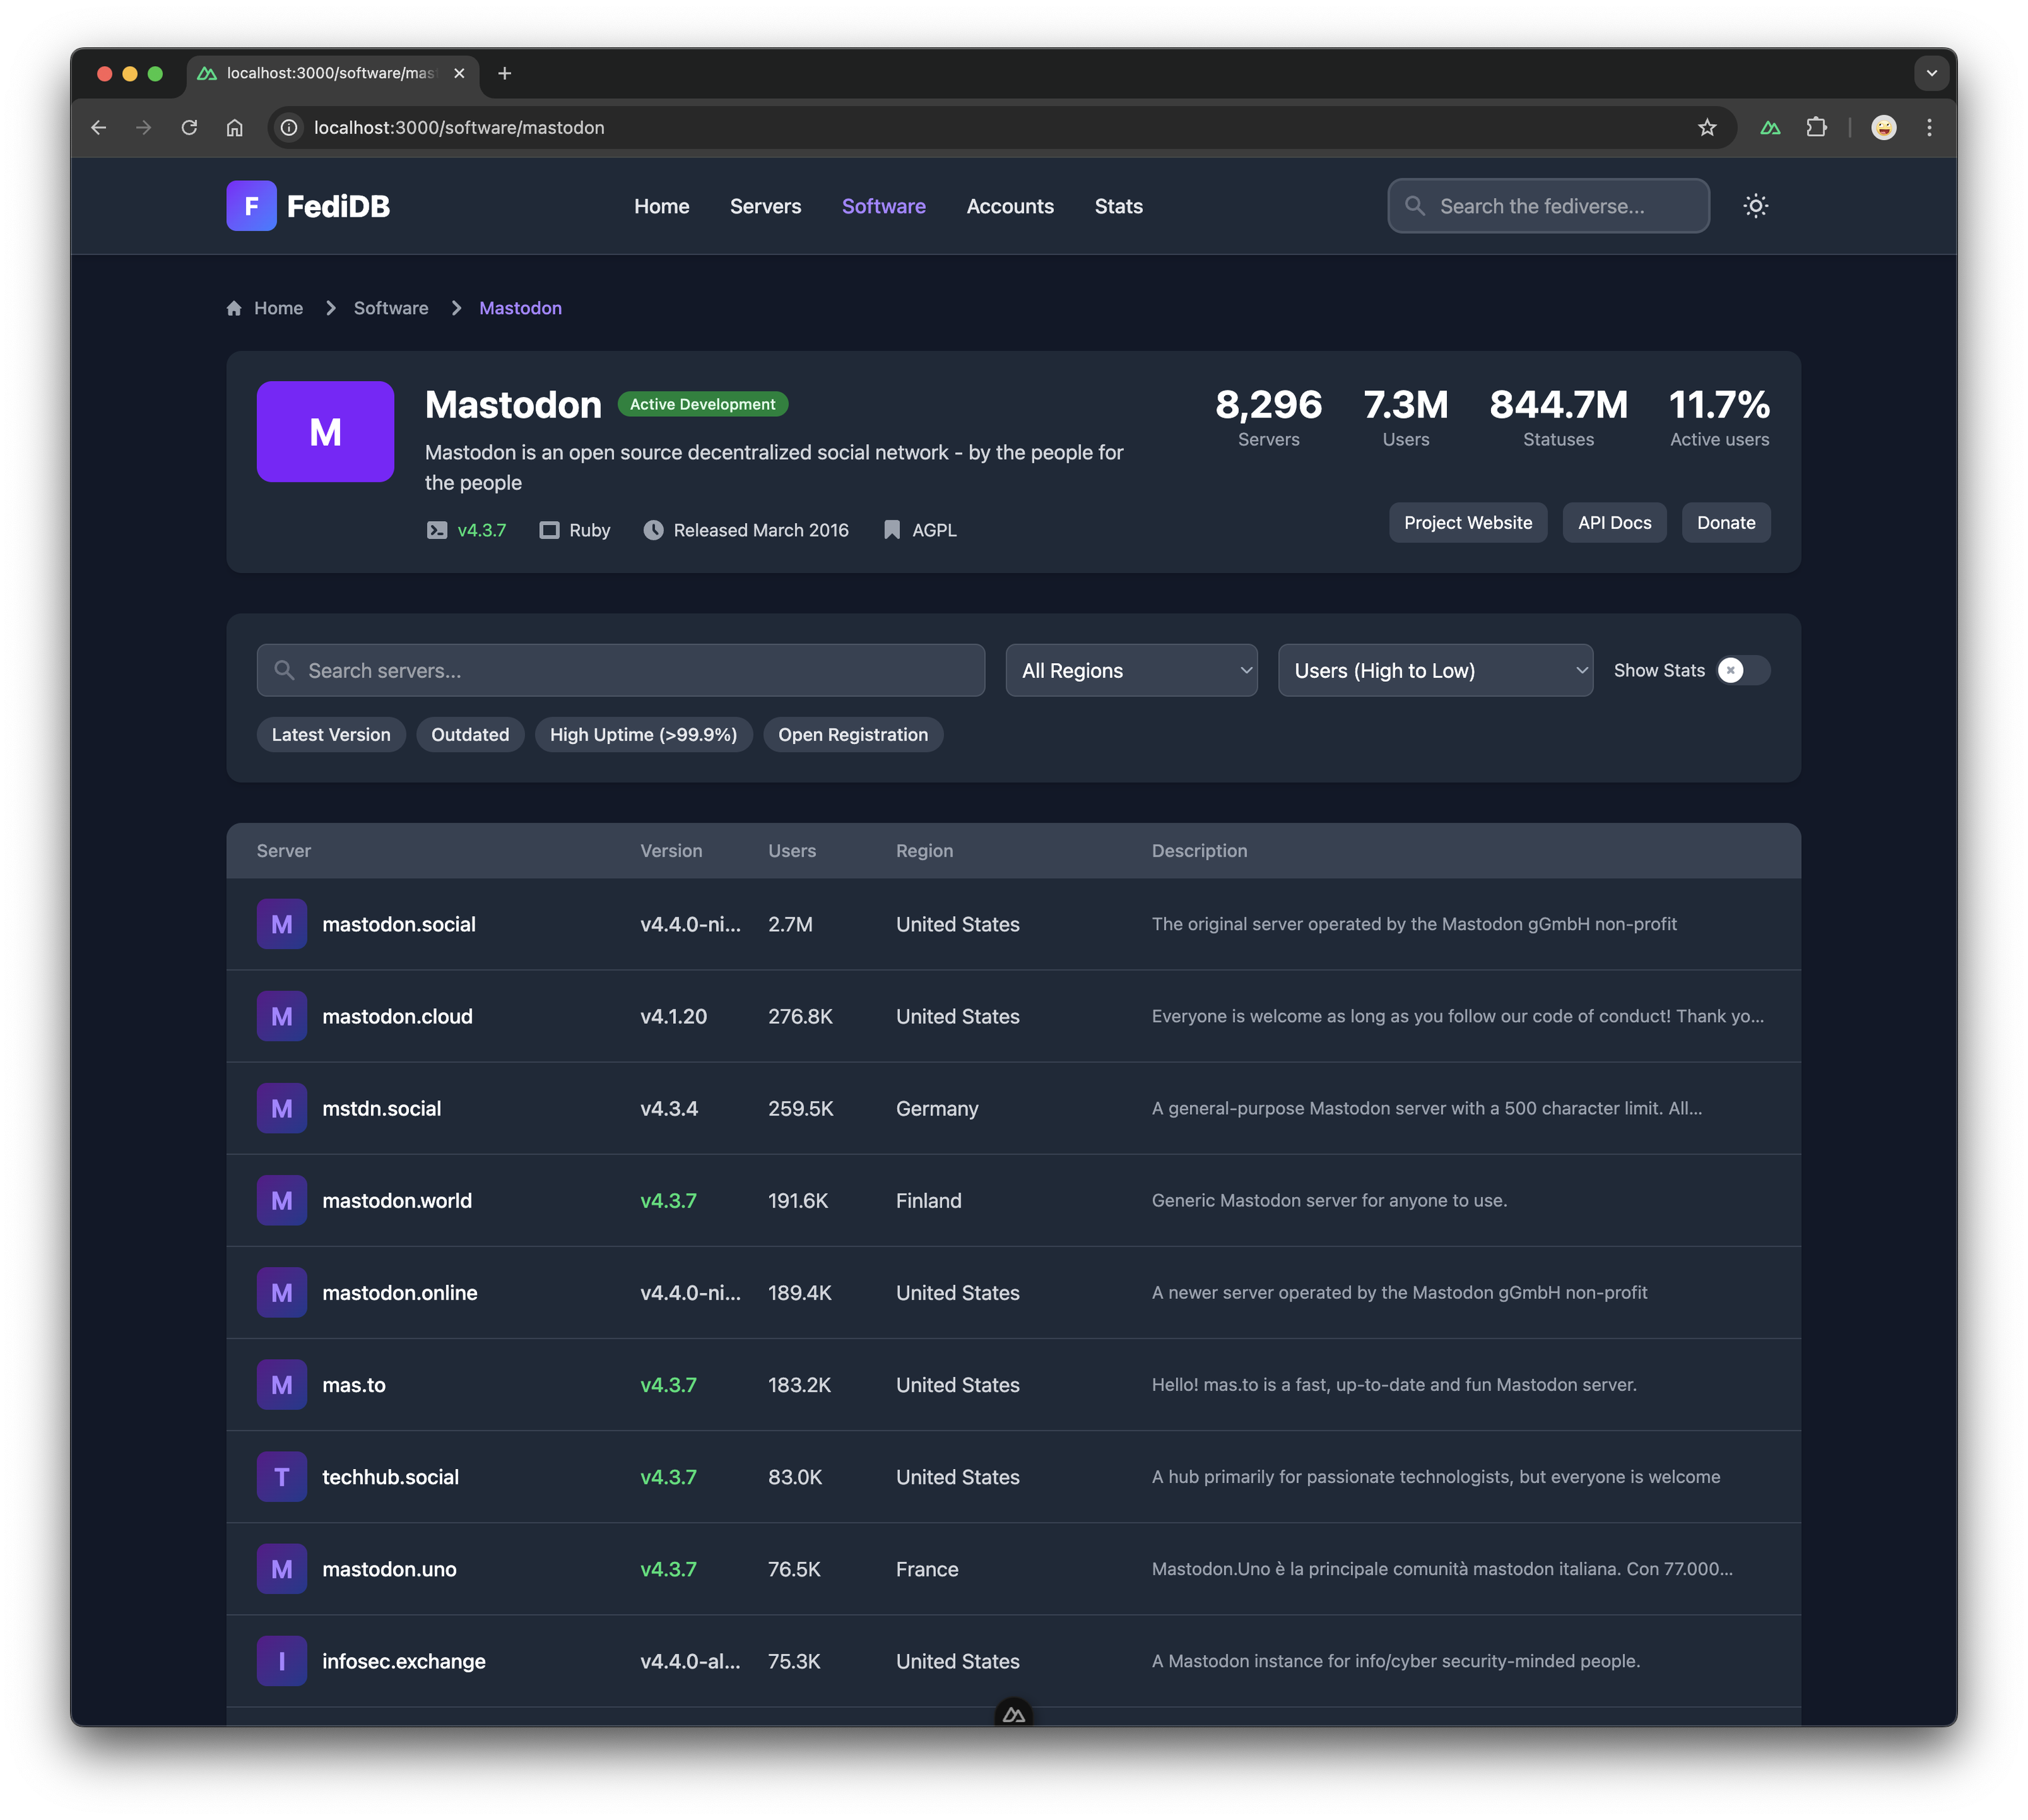The image size is (2028, 1820).
Task: Open the Chrome three-dot menu
Action: 1929,127
